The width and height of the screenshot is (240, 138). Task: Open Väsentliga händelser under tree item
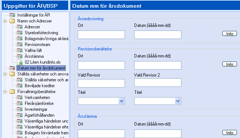(x=46, y=121)
